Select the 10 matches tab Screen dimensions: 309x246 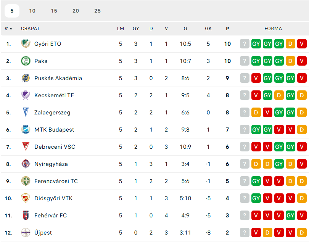[x=32, y=11]
